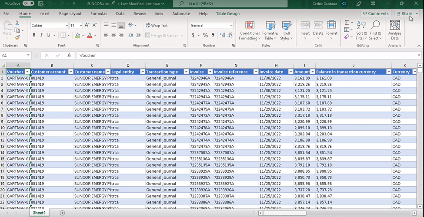
Task: Switch to the Table Design tab
Action: click(228, 13)
